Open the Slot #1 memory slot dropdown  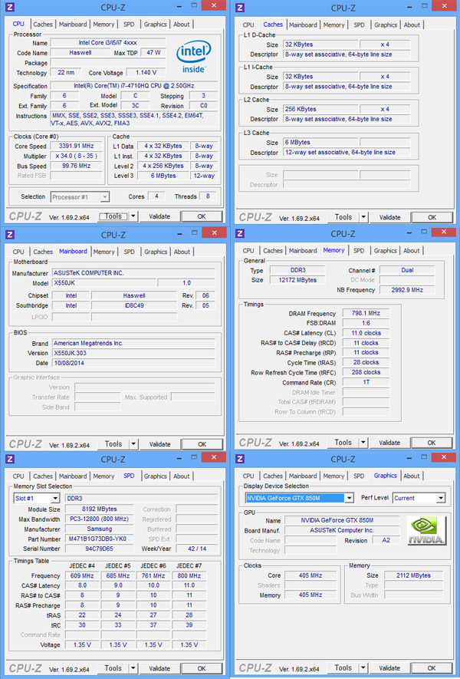click(x=55, y=499)
